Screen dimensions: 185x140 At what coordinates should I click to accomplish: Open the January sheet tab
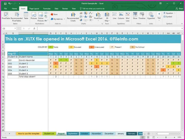[121, 134]
